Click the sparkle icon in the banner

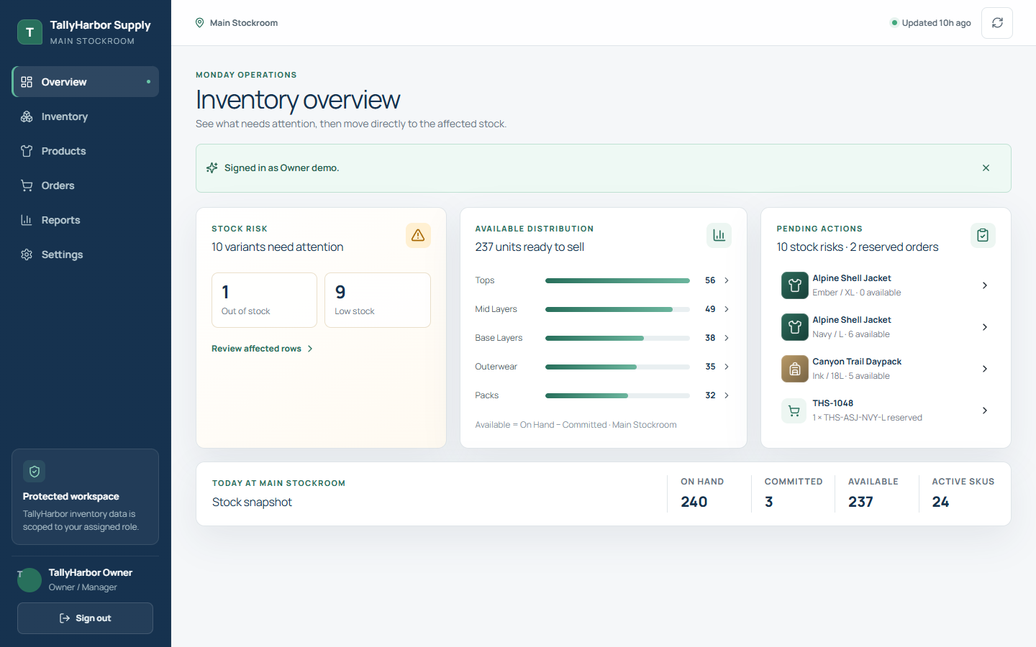pyautogui.click(x=212, y=168)
